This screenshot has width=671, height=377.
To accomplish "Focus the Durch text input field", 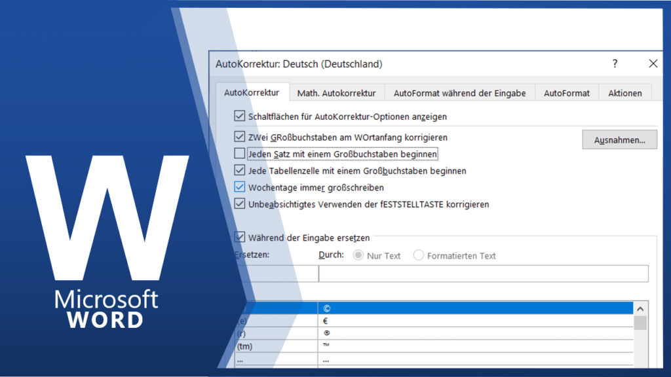I will click(484, 274).
